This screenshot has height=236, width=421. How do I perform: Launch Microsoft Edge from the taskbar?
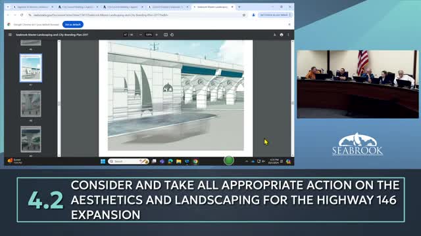[x=170, y=161]
